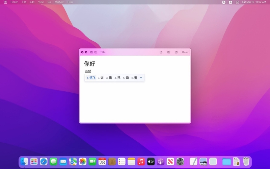Open the Finder menu
Screen dimensions: 270x169
pos(14,2)
